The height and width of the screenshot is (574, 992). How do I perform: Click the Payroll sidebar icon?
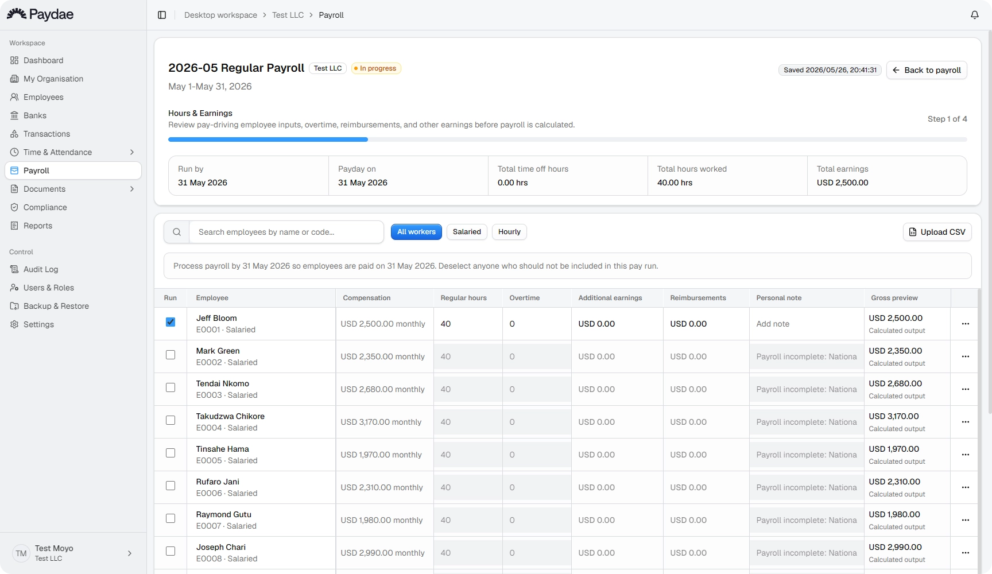point(14,170)
